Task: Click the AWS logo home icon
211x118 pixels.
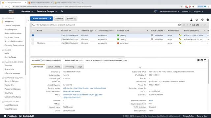Action: coord(11,11)
